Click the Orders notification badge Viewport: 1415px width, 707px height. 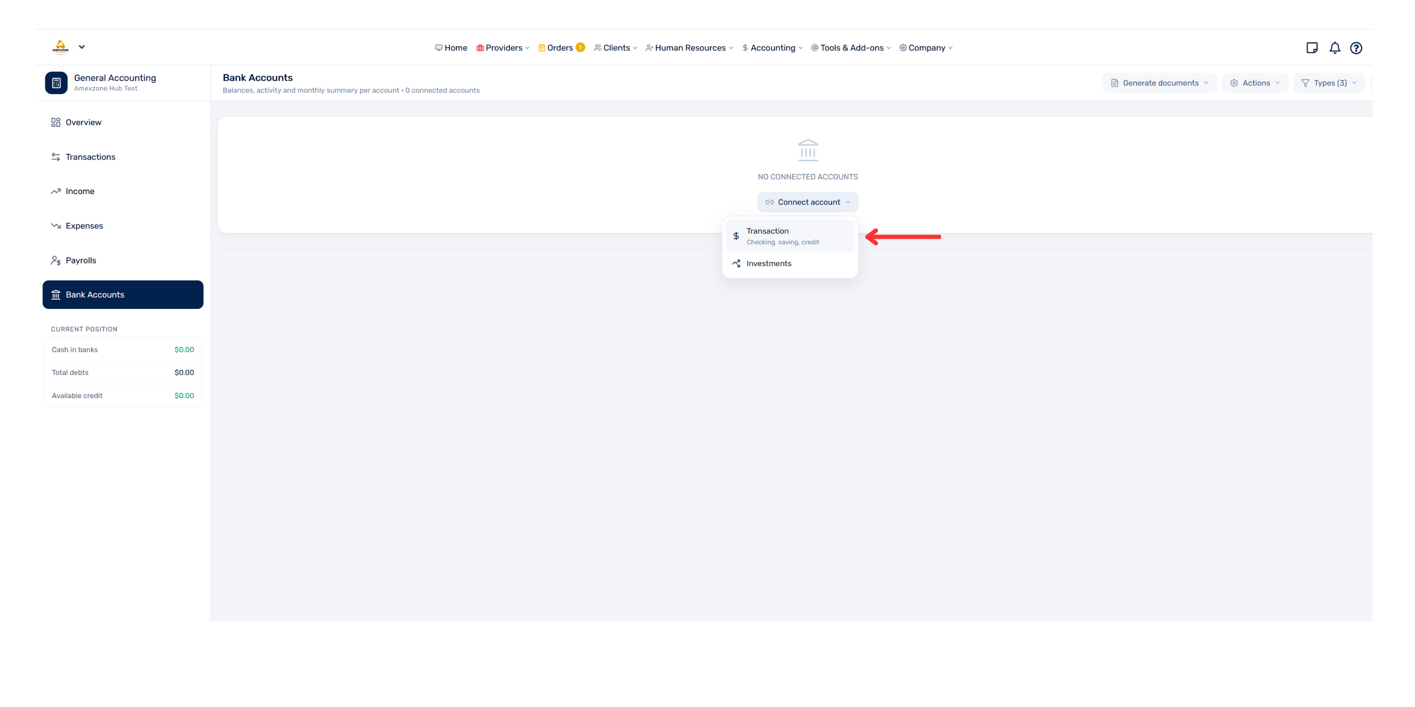580,47
